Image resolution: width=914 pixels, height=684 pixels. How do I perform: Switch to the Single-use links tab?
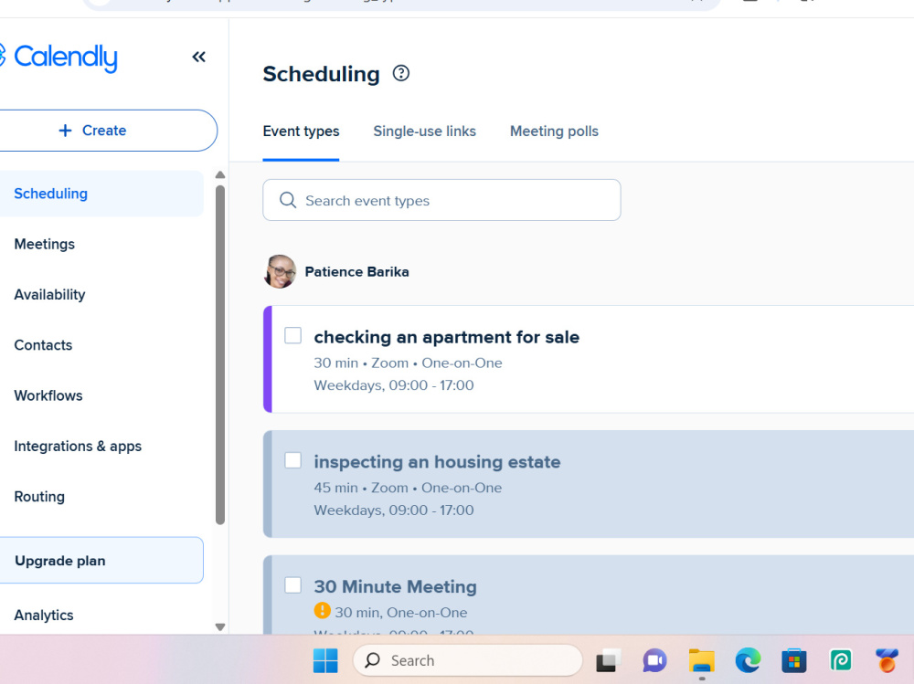pyautogui.click(x=424, y=132)
